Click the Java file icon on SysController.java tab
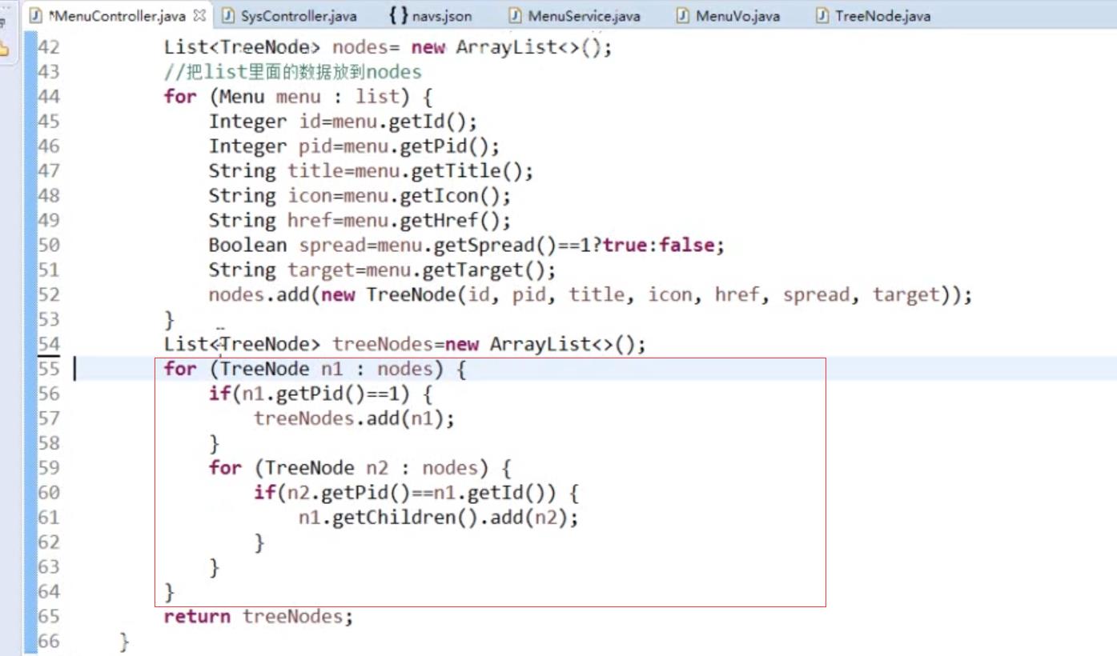 (227, 15)
